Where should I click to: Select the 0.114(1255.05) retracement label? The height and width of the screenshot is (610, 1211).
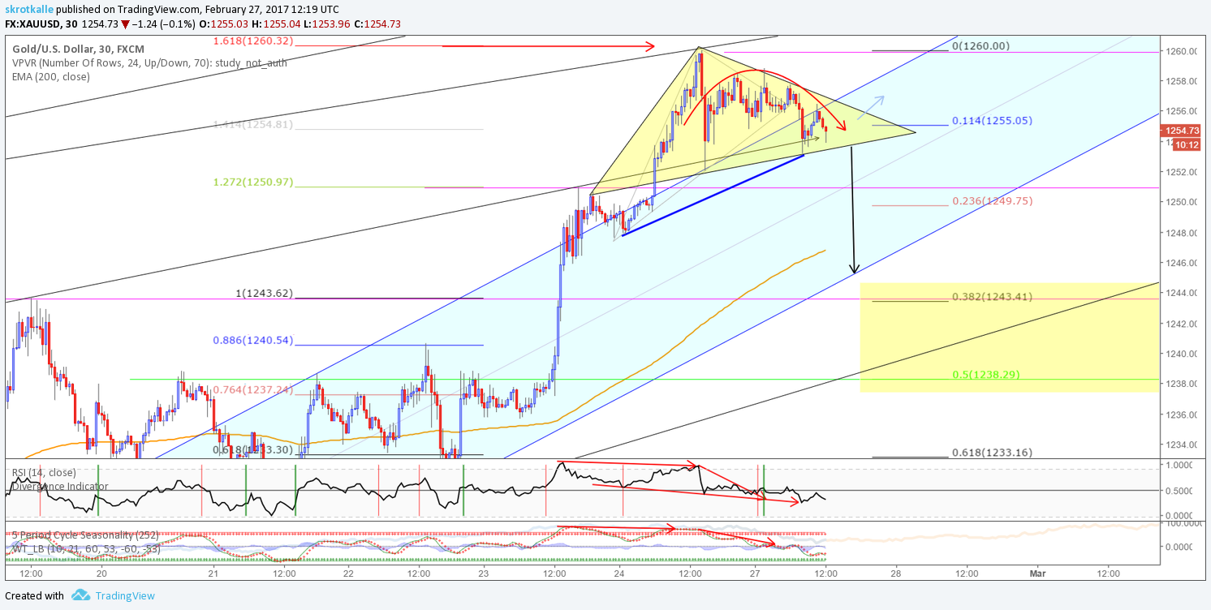992,120
